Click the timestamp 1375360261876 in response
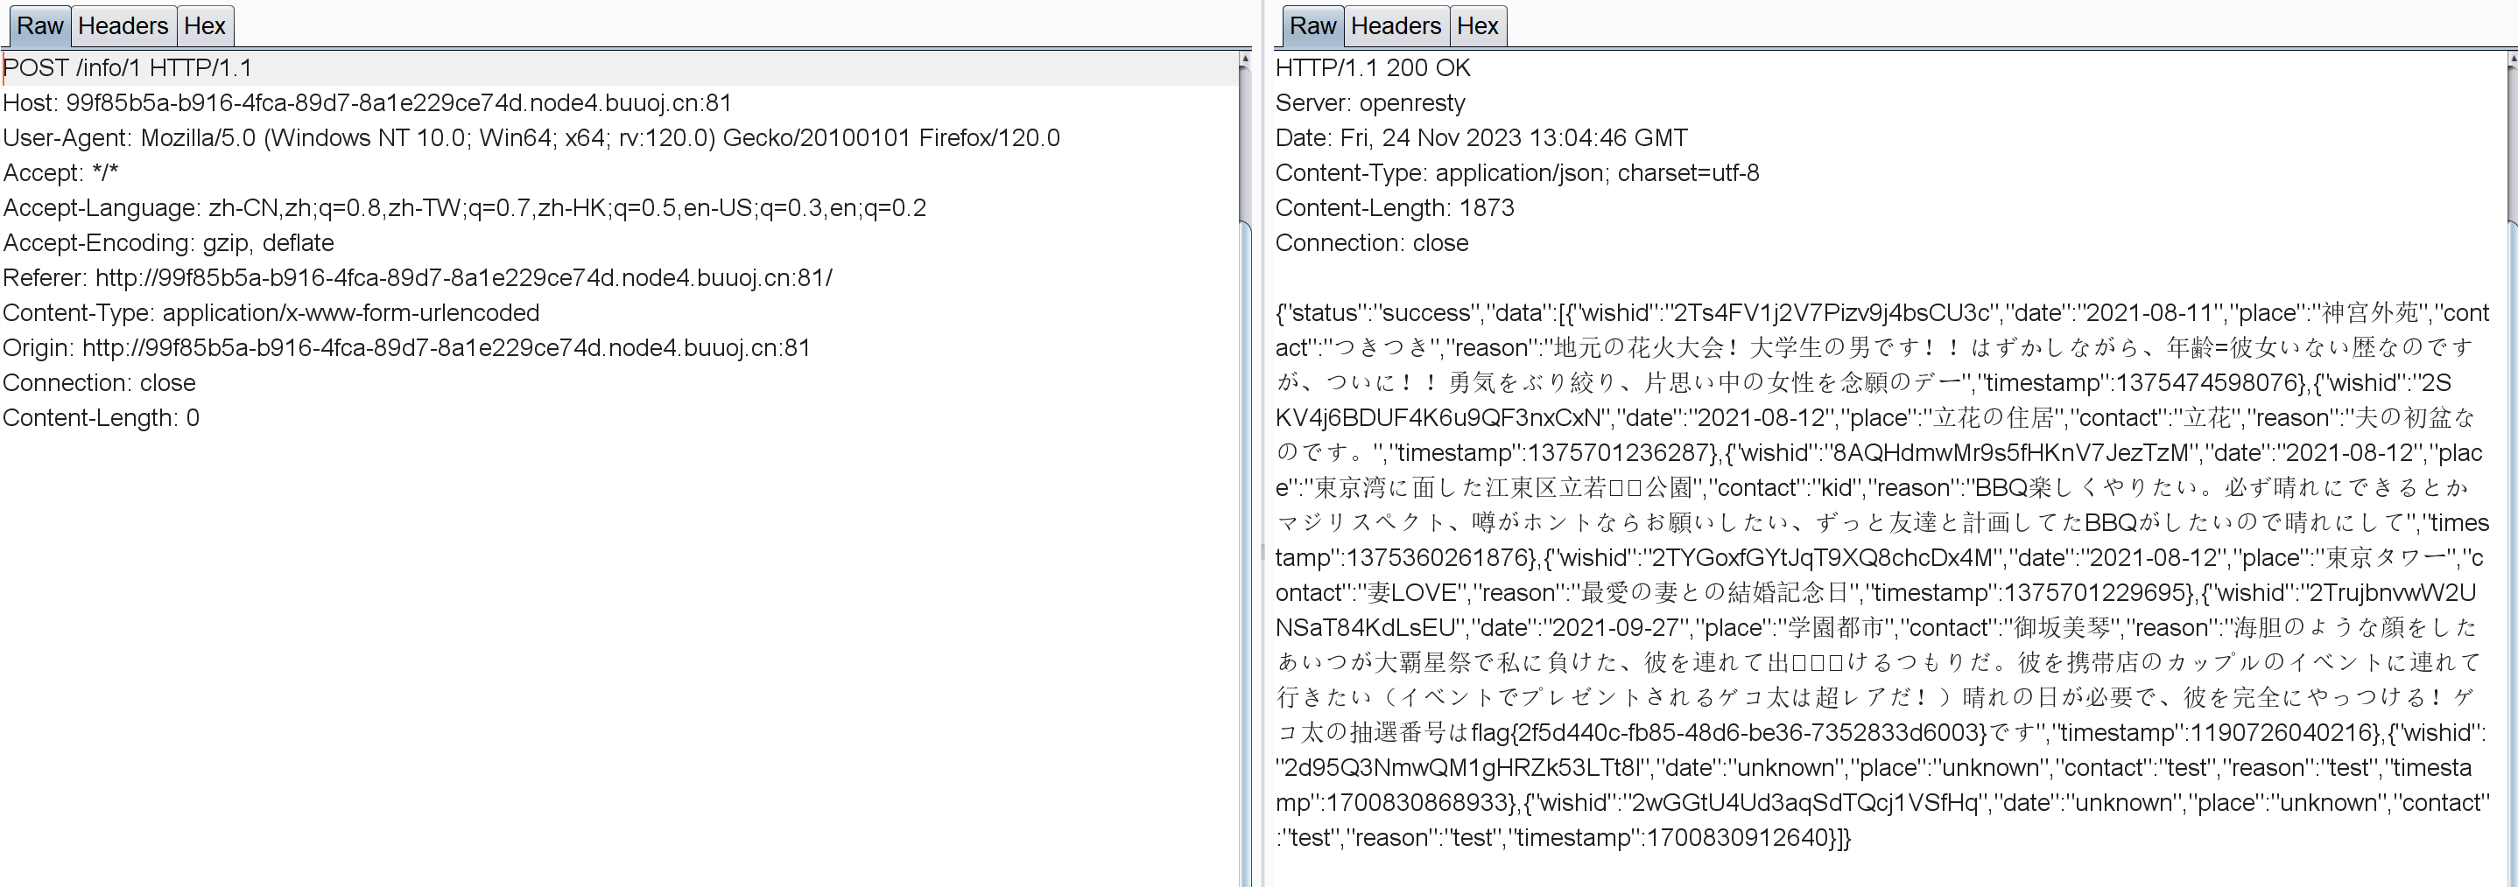 pos(1438,558)
